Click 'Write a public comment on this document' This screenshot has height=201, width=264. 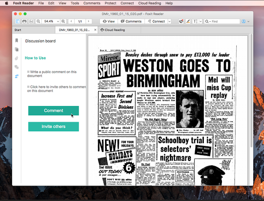pyautogui.click(x=52, y=74)
